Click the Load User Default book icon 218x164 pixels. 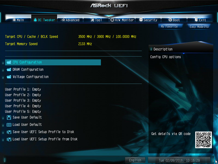(x=9, y=125)
